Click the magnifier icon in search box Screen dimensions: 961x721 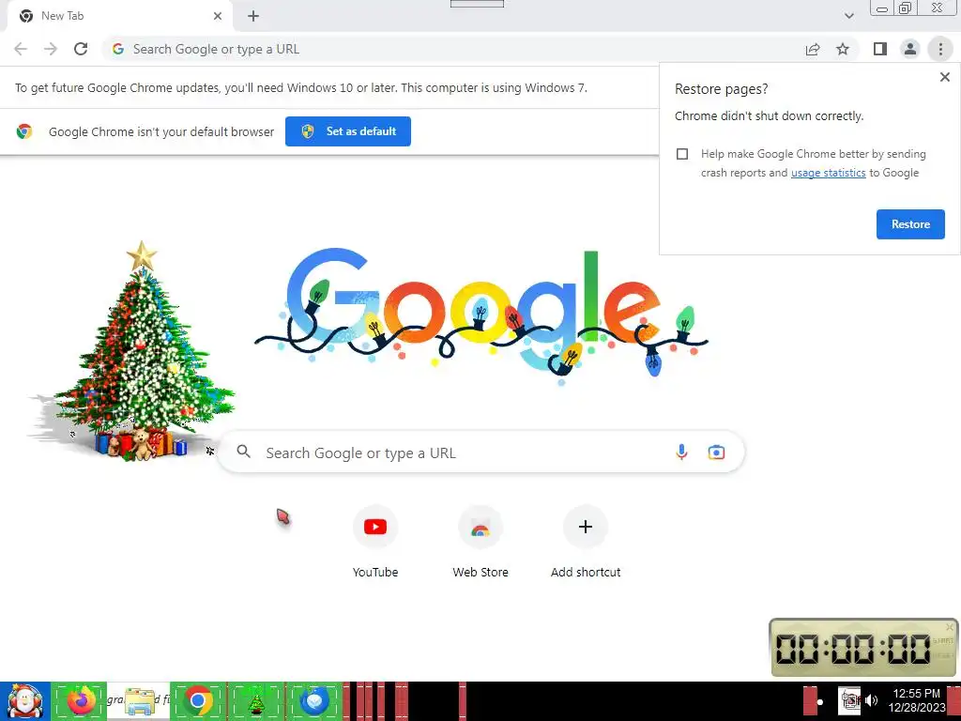tap(244, 452)
